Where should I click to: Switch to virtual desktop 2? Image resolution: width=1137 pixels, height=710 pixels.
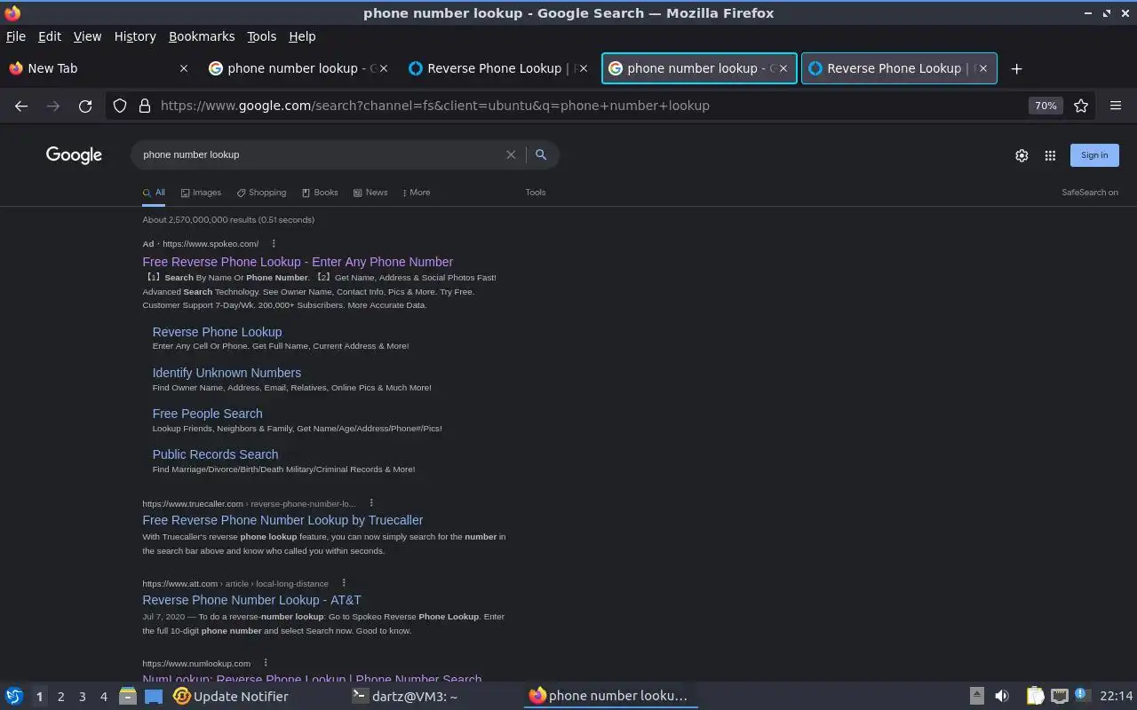60,697
